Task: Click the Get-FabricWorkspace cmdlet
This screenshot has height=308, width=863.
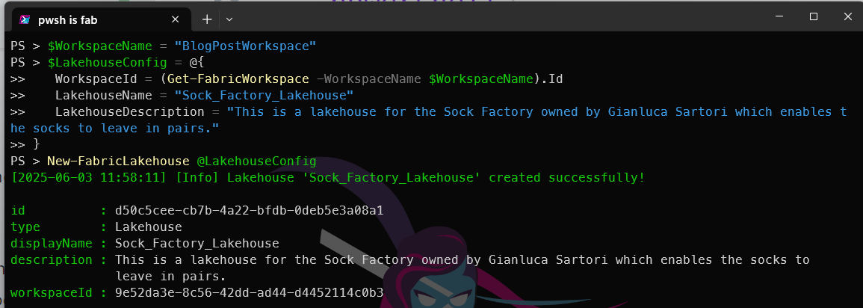Action: click(238, 79)
